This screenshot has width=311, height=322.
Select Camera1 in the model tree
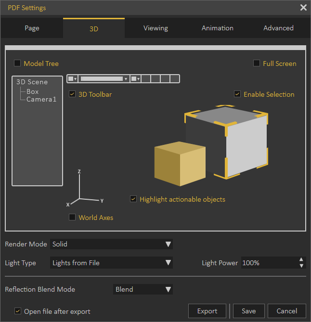41,100
